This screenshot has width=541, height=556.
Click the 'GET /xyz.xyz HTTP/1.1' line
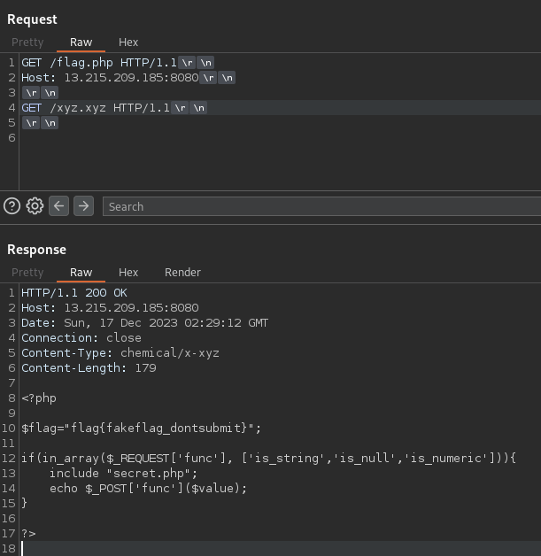[x=96, y=108]
